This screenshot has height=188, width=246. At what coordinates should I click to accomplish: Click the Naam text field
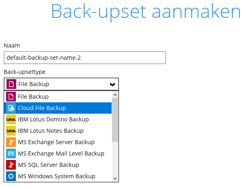click(85, 58)
